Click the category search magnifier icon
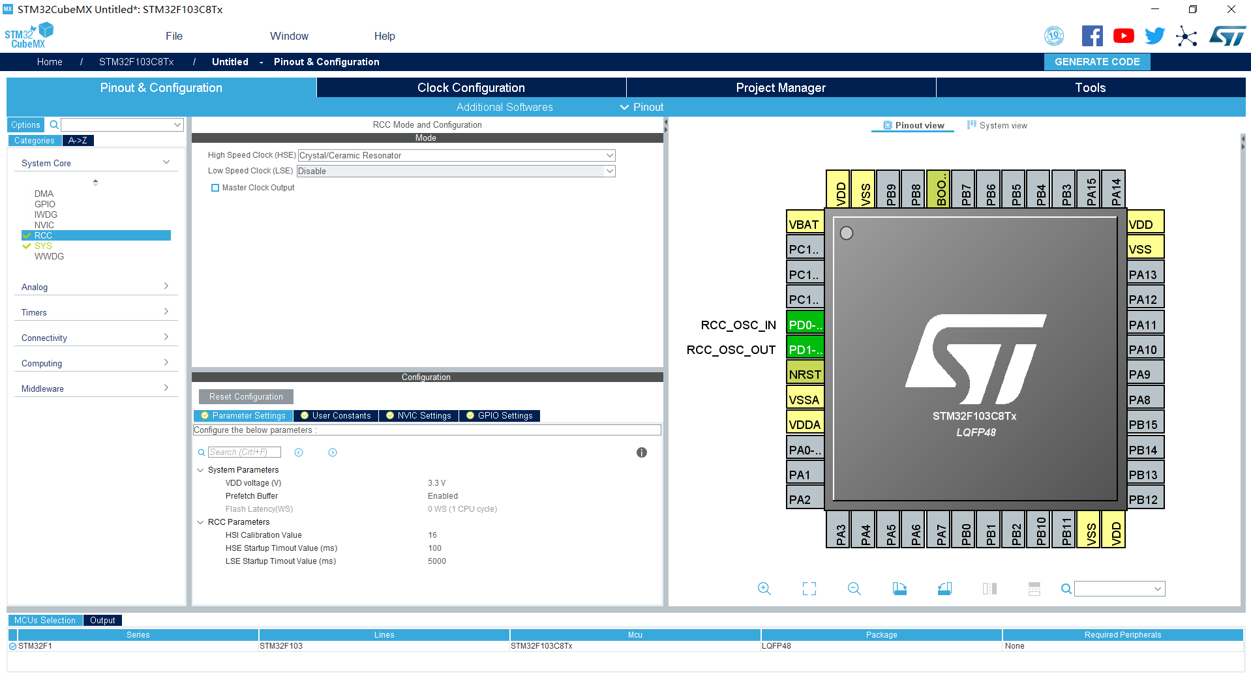Screen dimensions: 1251x678 point(54,125)
